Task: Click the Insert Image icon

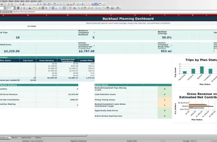Action: coord(68,4)
